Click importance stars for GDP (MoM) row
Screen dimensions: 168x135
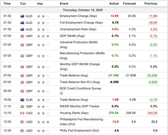(x=43, y=36)
